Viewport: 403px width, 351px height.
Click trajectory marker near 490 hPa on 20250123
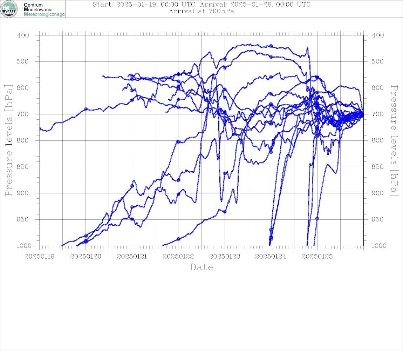click(x=225, y=59)
